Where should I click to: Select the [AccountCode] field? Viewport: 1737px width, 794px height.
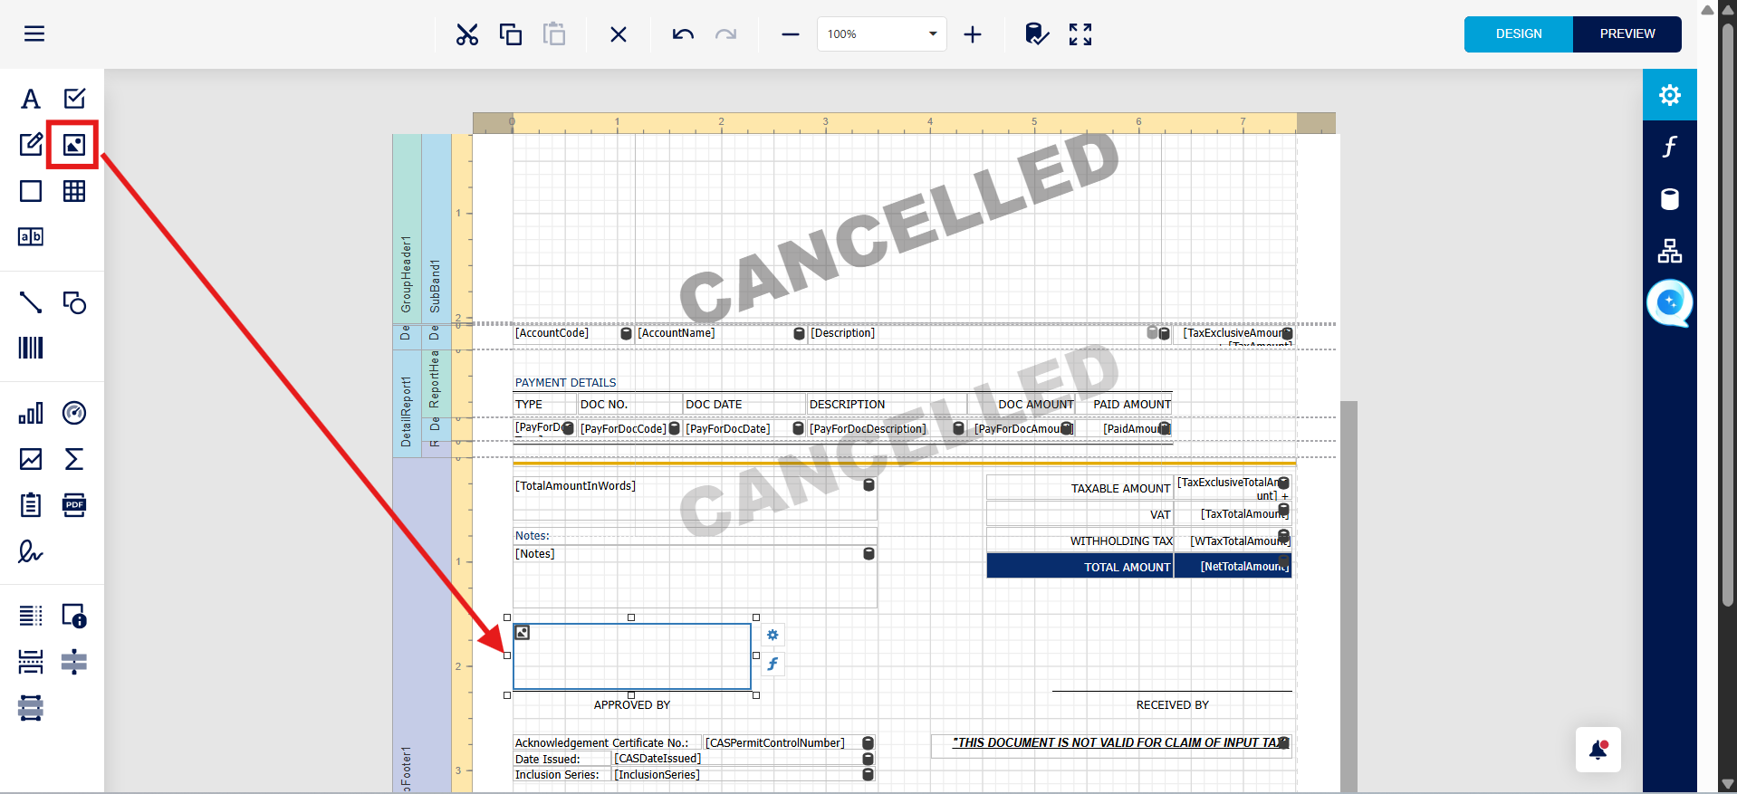(x=572, y=333)
